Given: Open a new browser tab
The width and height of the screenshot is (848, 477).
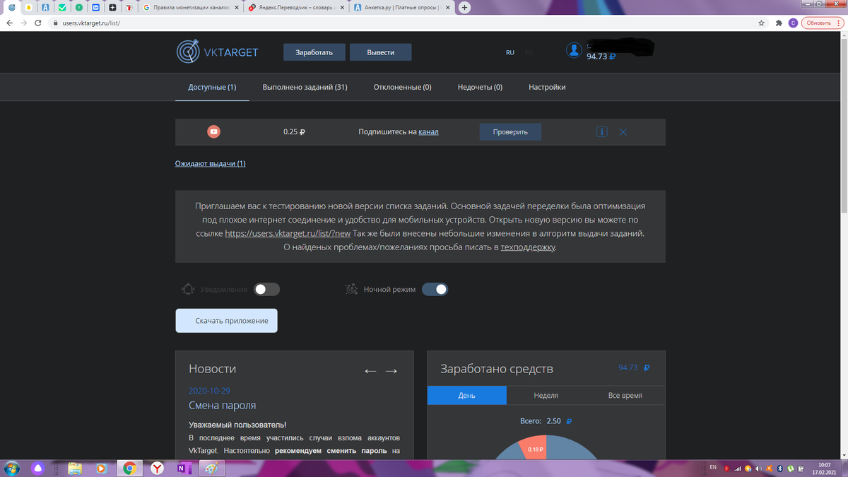Looking at the screenshot, I should point(465,7).
